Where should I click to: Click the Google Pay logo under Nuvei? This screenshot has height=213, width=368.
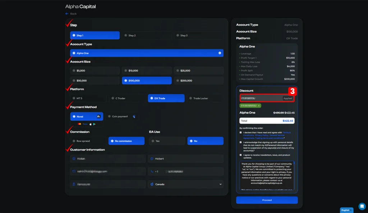pos(95,124)
